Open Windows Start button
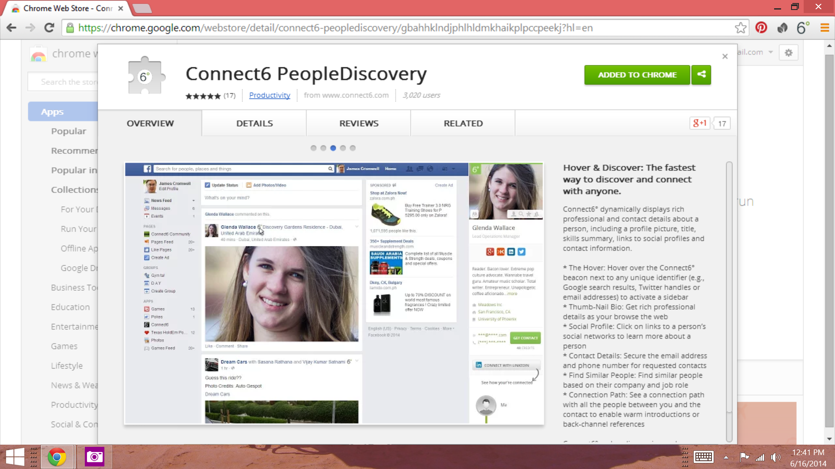The height and width of the screenshot is (469, 835). [x=15, y=457]
